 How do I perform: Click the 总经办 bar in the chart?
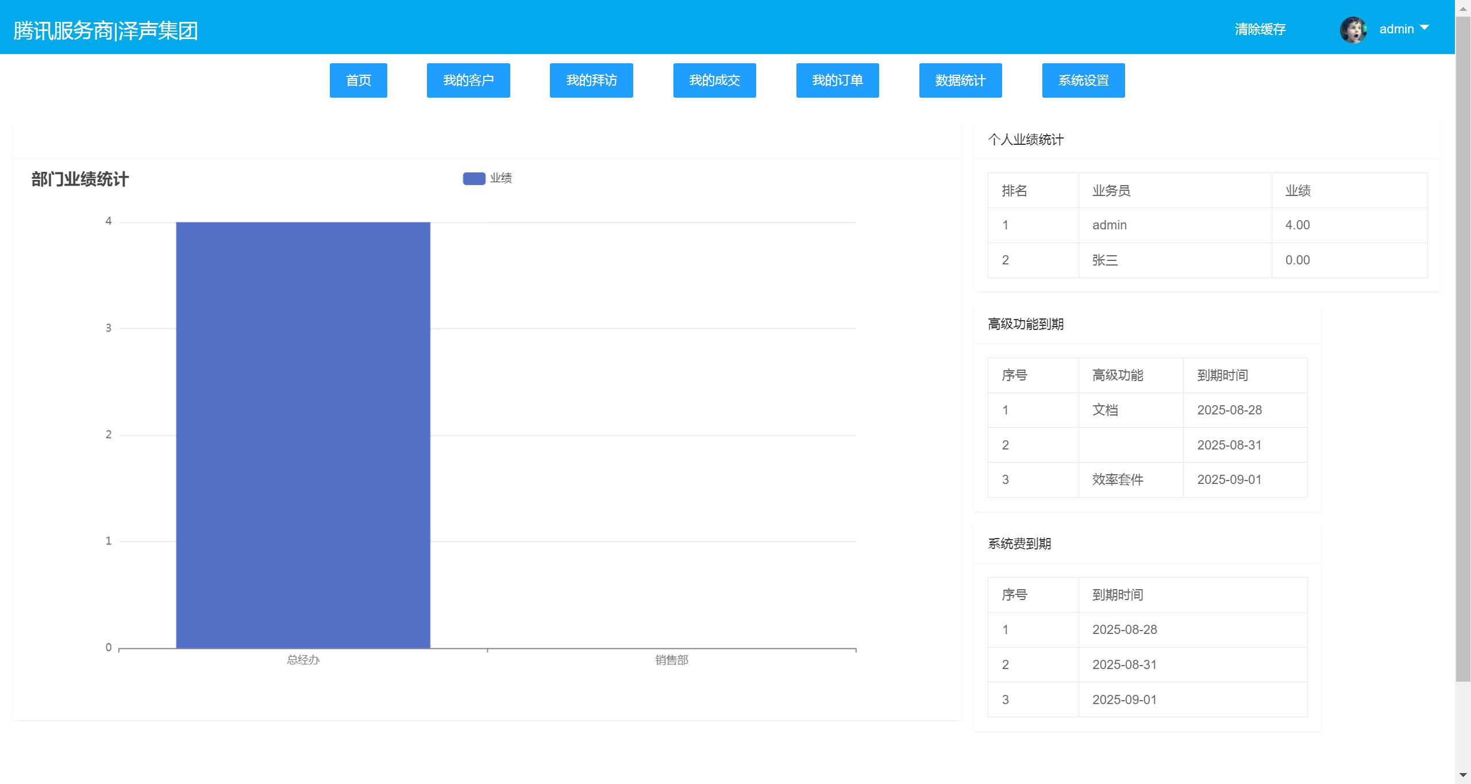[303, 435]
